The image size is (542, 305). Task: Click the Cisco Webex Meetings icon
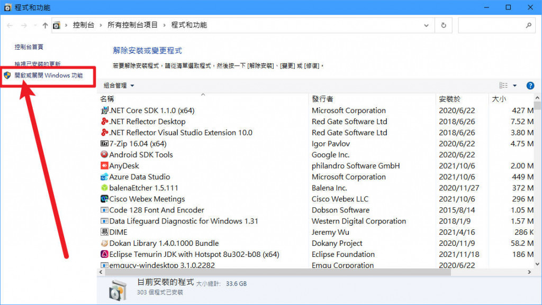point(104,199)
